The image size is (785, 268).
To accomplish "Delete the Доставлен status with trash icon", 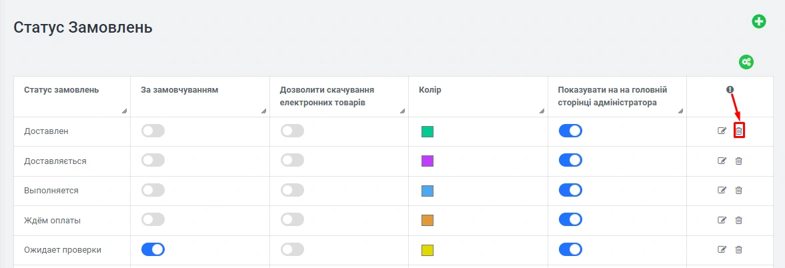I will 739,131.
